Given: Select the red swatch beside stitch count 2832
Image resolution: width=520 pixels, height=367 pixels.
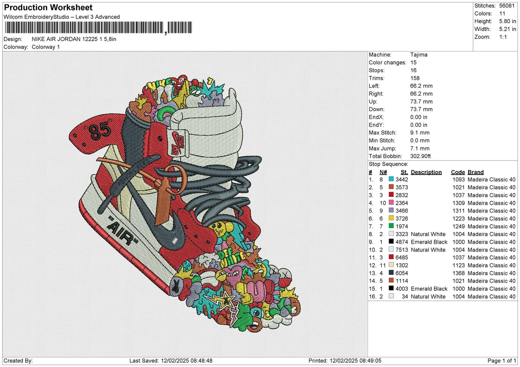Looking at the screenshot, I should click(391, 195).
